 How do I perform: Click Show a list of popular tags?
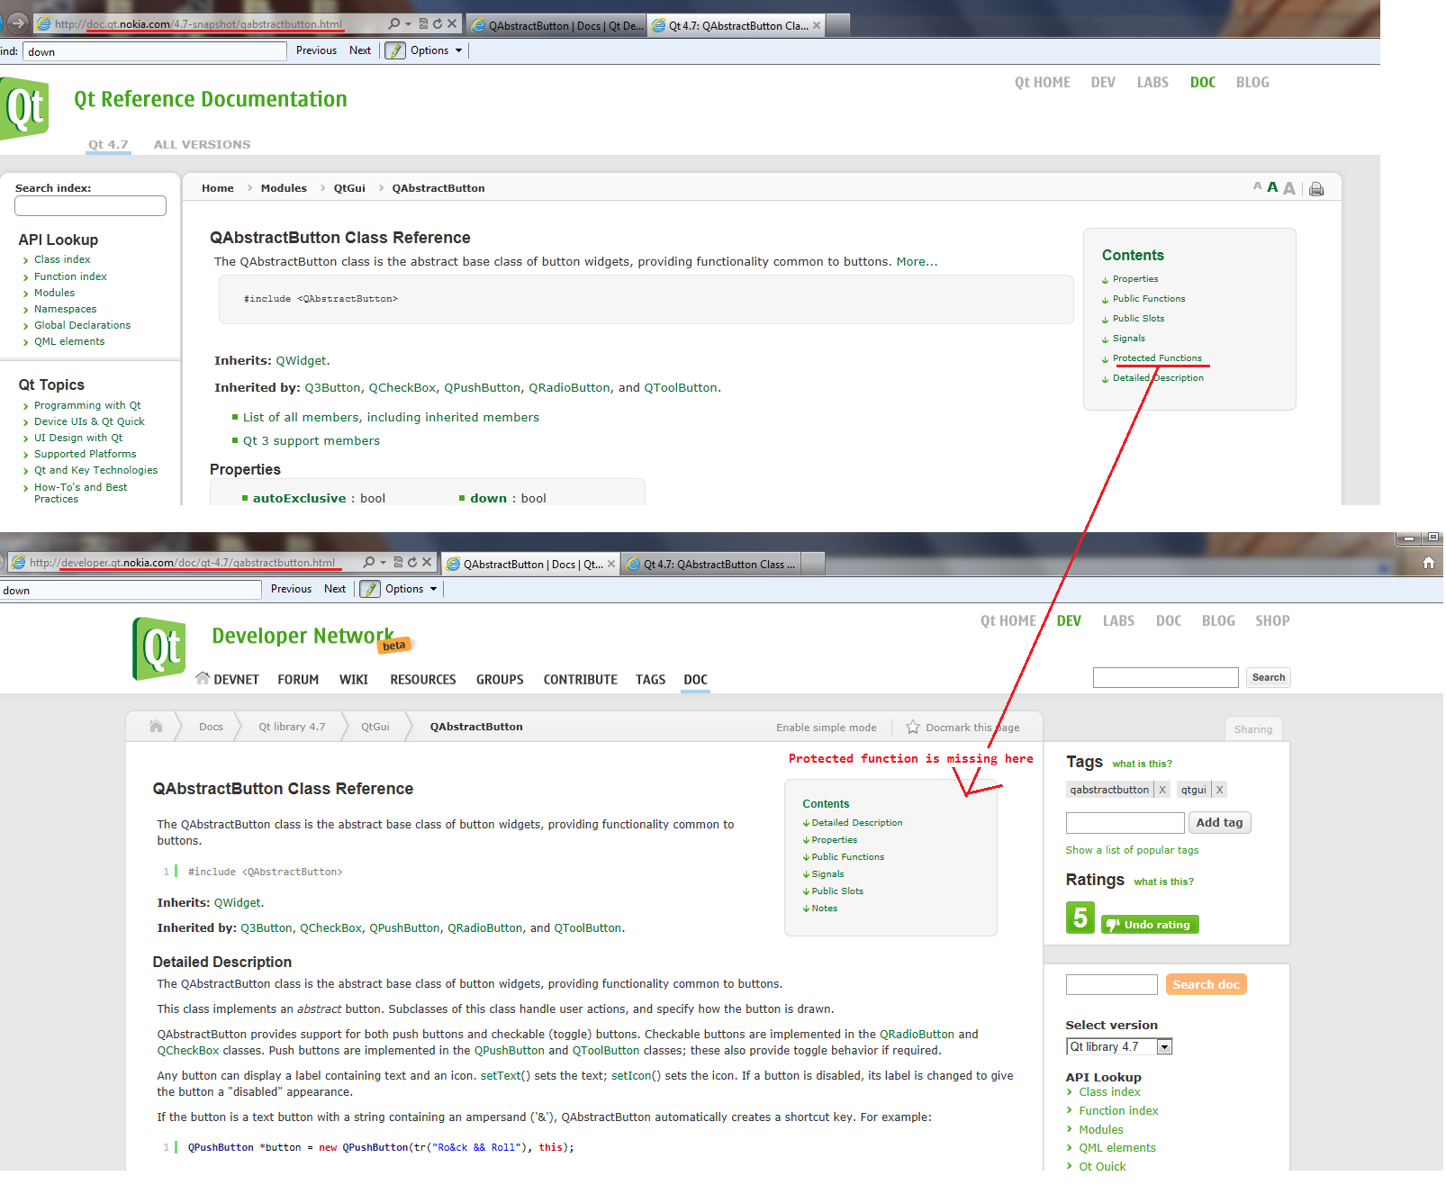click(1132, 850)
